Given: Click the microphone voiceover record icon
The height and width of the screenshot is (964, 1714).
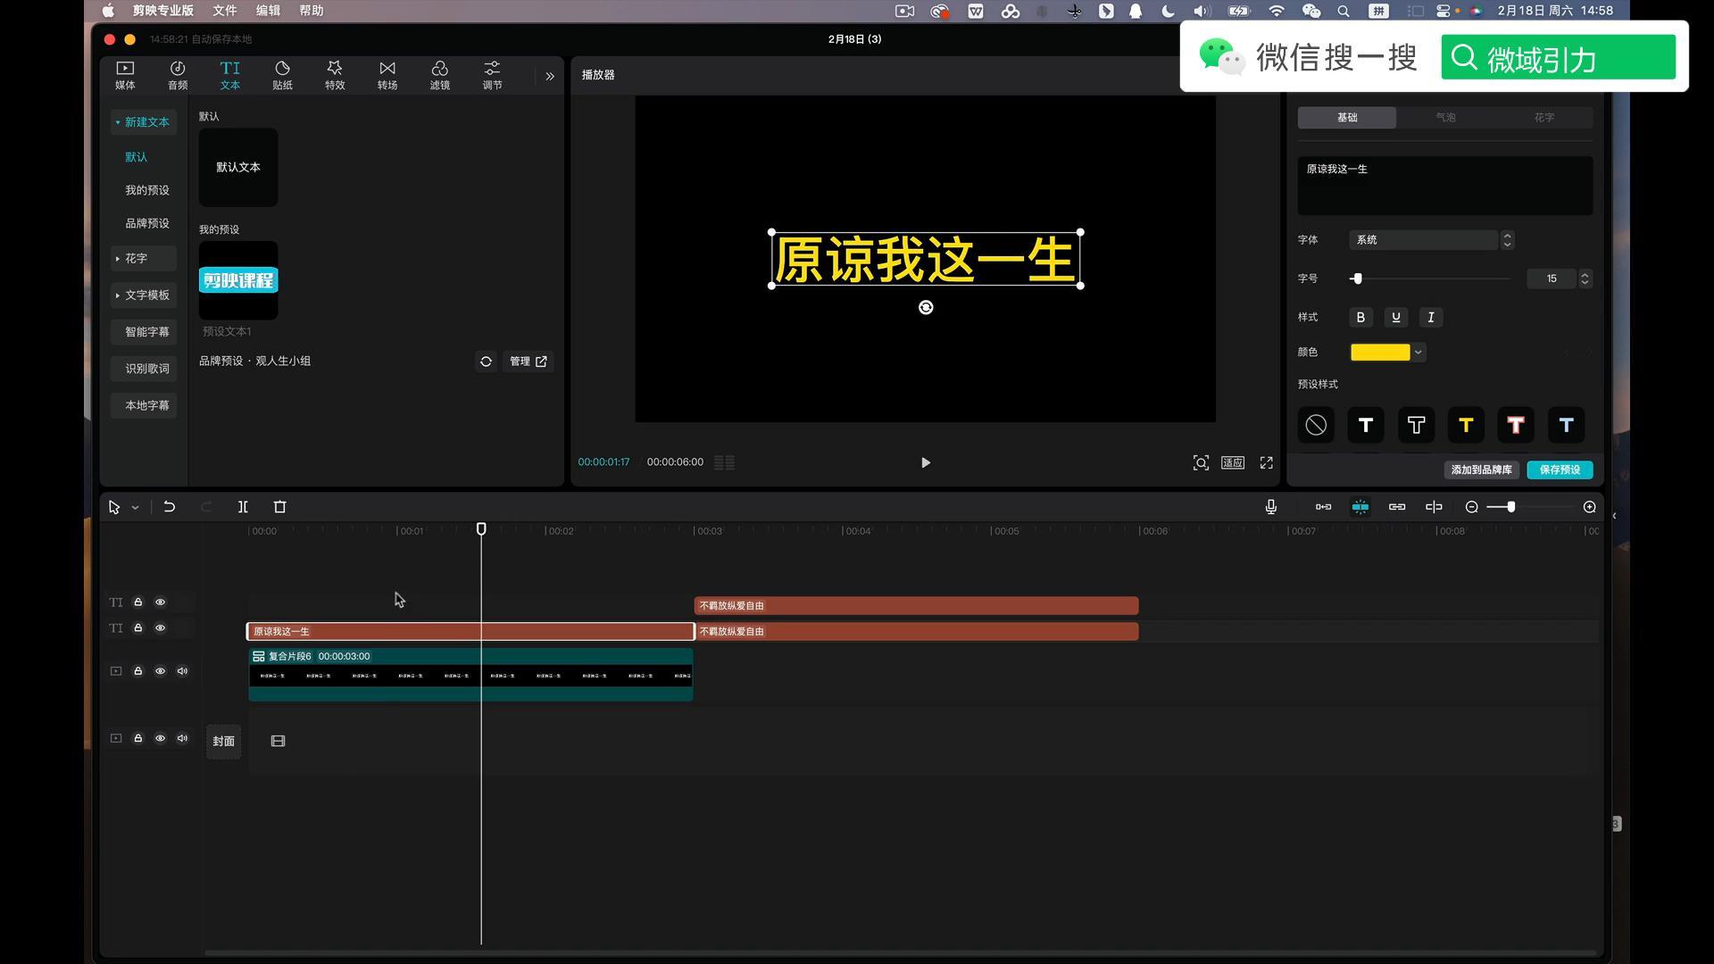Looking at the screenshot, I should [x=1270, y=507].
